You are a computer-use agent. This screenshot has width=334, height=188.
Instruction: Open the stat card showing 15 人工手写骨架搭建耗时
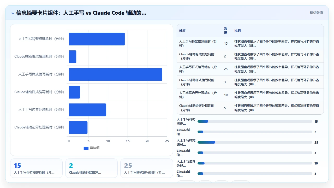pyautogui.click(x=37, y=168)
